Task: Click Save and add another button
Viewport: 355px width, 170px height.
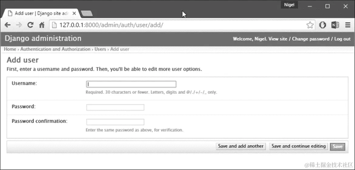Action: [241, 146]
